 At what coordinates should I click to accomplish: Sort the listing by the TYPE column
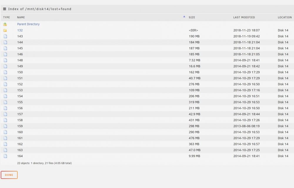tap(6, 17)
